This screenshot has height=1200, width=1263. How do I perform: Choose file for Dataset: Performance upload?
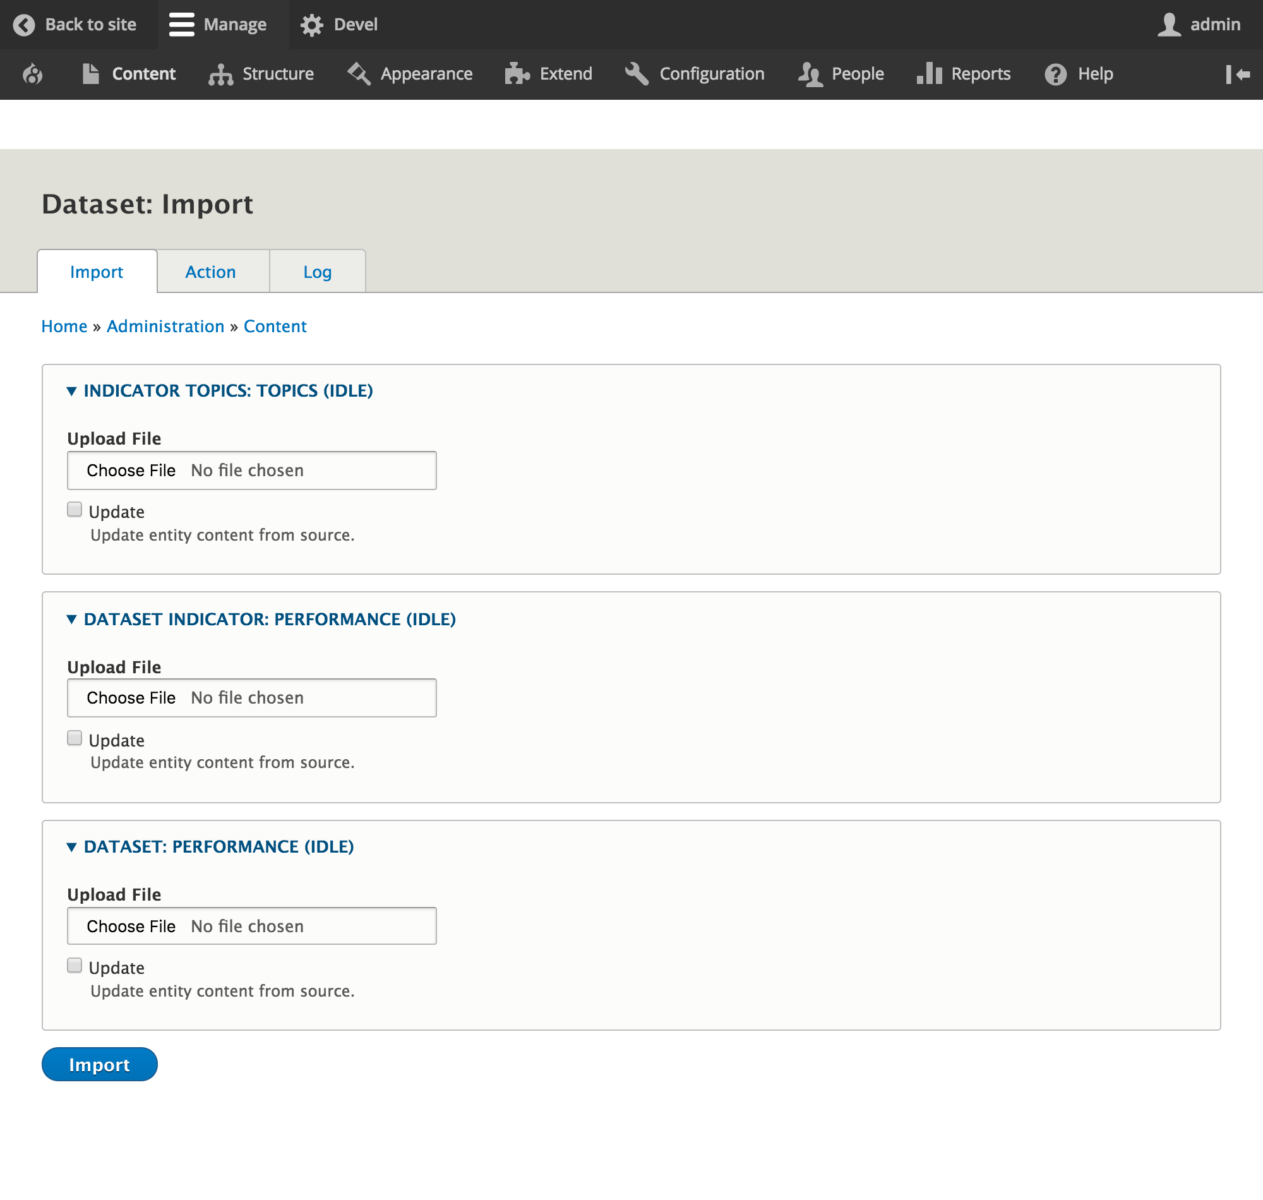[129, 925]
